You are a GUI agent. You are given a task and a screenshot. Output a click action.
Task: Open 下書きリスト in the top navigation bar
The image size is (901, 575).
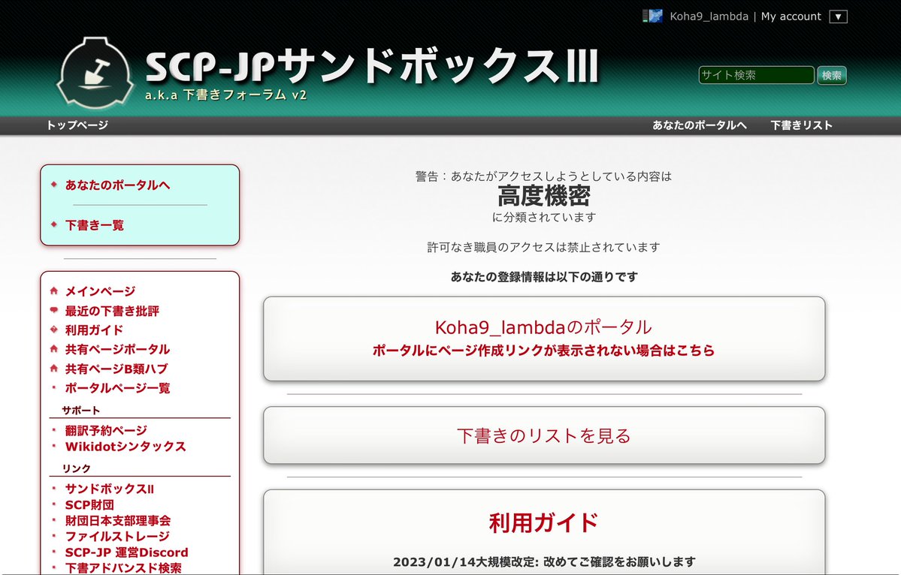click(801, 125)
